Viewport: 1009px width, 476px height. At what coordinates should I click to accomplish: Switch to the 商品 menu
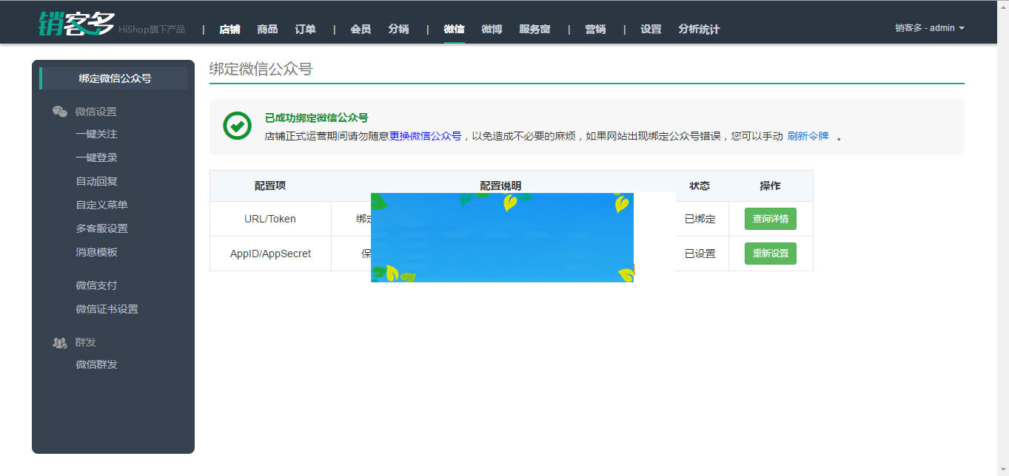coord(267,30)
